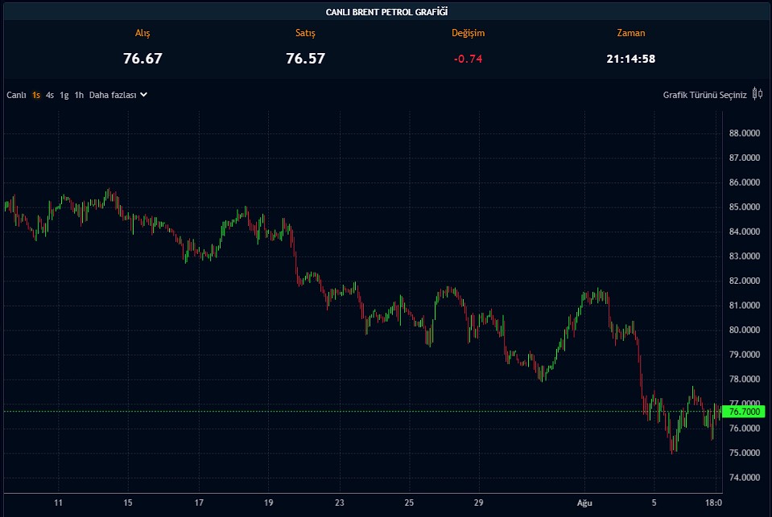Click the green 76.7000 current price label
772x517 pixels.
tap(743, 412)
